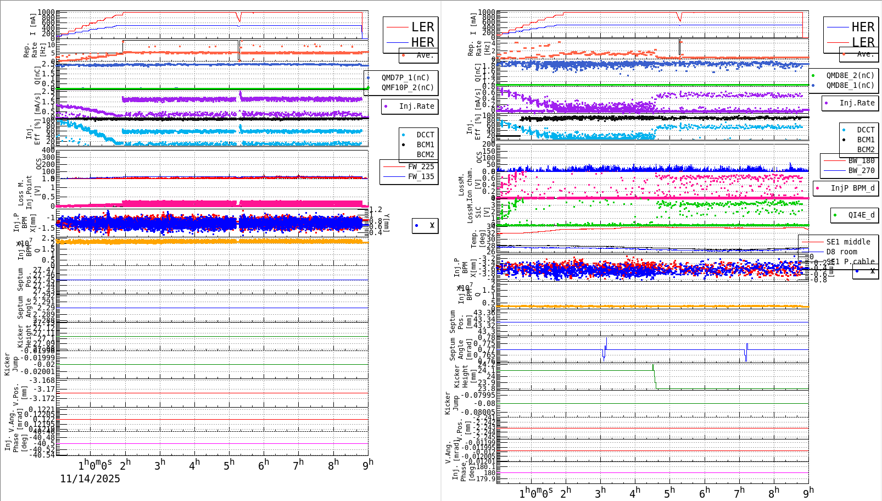The image size is (882, 501).
Task: Click the BCM1 legend entry in the left plot
Action: tap(425, 144)
